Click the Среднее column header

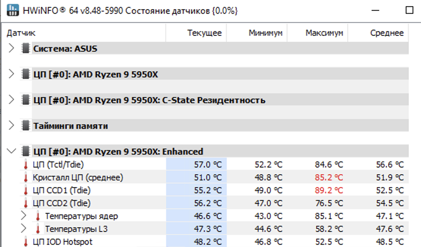[378, 33]
